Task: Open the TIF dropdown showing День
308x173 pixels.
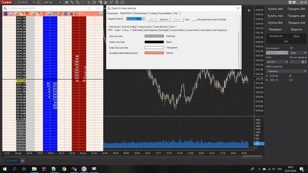Action: coord(298,53)
